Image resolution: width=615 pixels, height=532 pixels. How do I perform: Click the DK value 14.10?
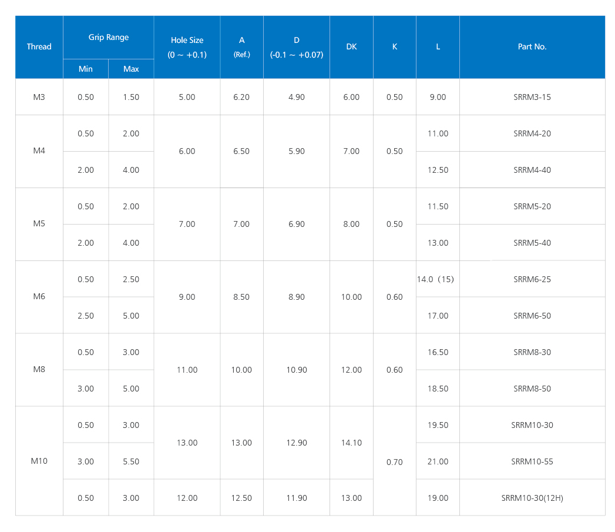351,443
